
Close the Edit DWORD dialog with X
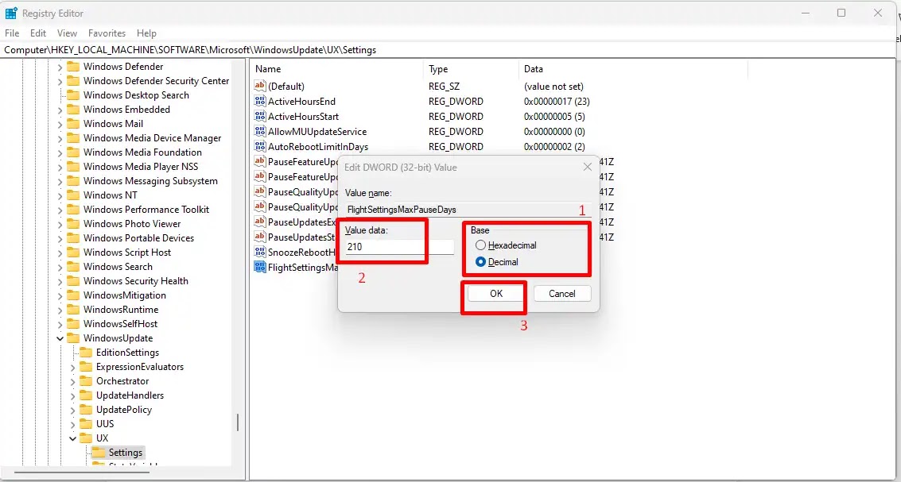point(587,167)
